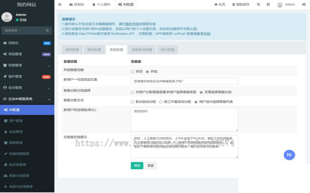
Task: Open the 参考文档 link
Action: [x=204, y=34]
